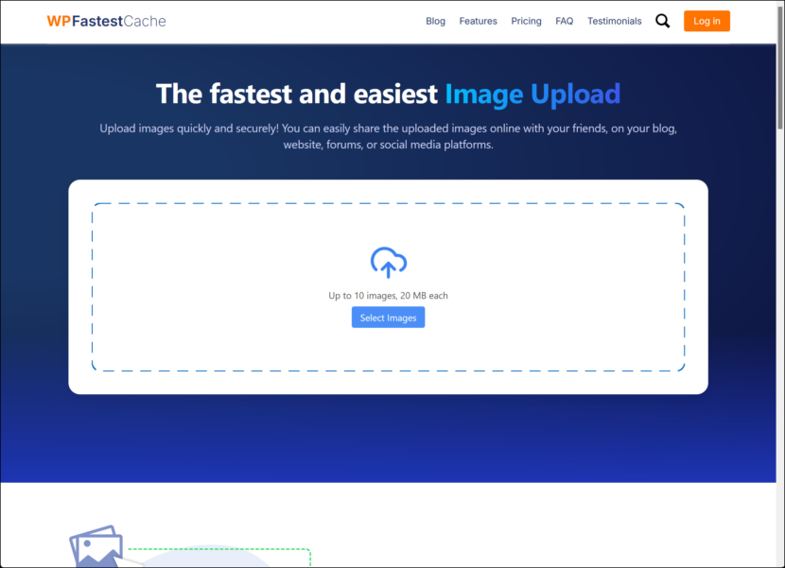Click the cloud upload icon
The height and width of the screenshot is (568, 785).
coord(389,262)
